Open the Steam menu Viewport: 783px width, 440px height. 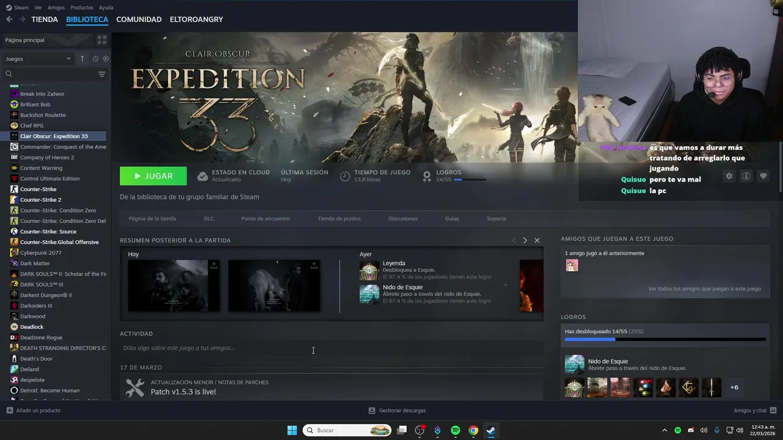(17, 7)
